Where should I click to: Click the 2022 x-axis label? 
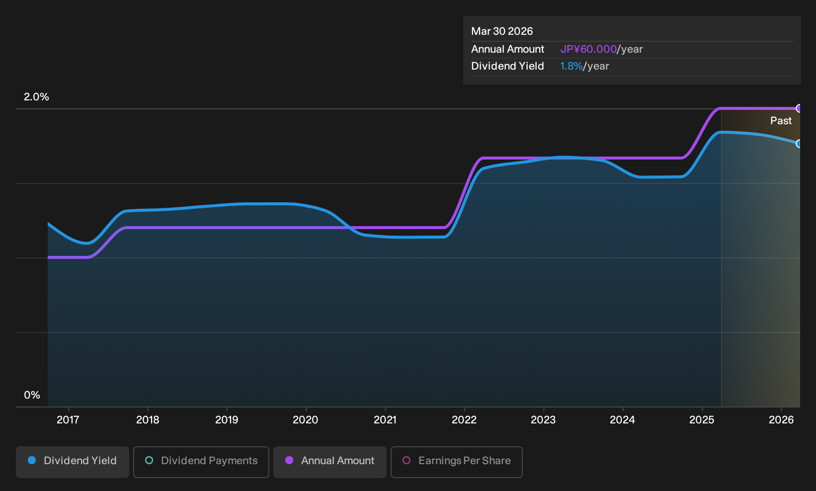pos(464,420)
